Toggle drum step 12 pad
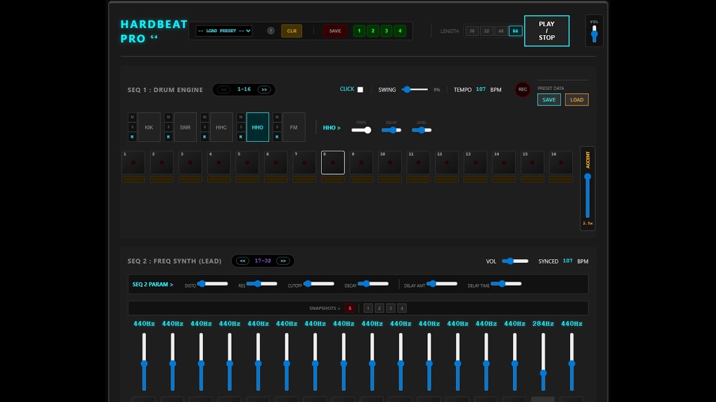 [x=447, y=162]
